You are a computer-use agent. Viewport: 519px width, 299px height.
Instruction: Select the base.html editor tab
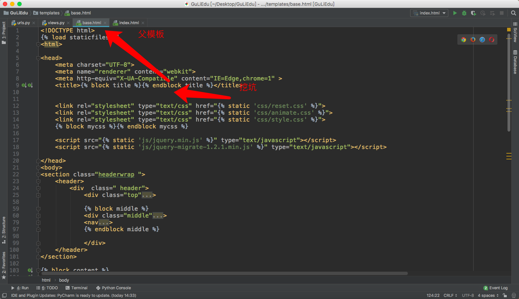click(92, 23)
